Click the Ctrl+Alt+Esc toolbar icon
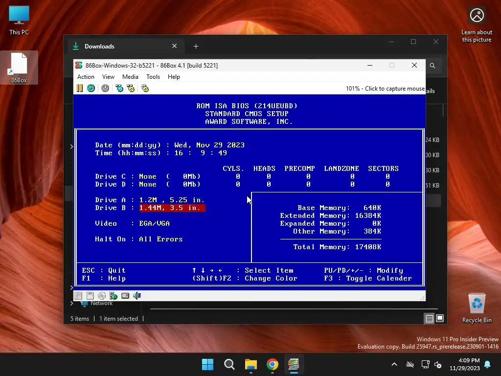Viewport: 501px width, 376px height. 131,88
